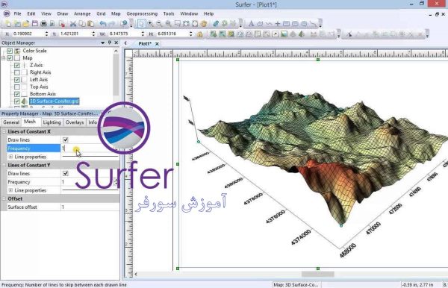Close the Object Manager panel
Viewport: 448px width, 288px height.
pos(116,43)
